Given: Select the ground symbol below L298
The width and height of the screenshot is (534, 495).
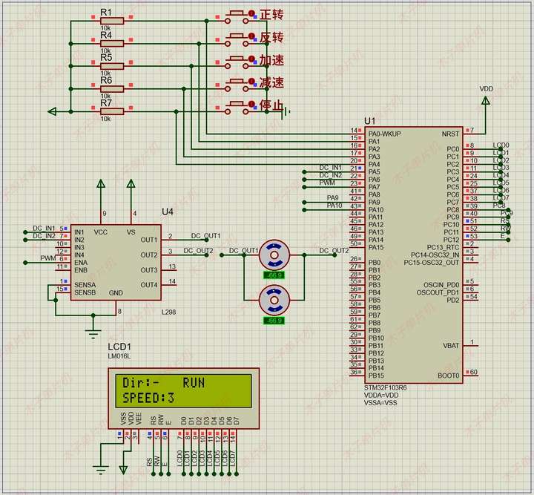Looking at the screenshot, I should pos(93,333).
